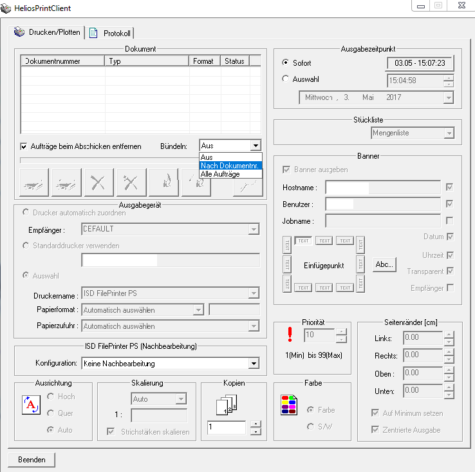
Task: Decrease Priorität with the down arrow
Action: [x=341, y=339]
